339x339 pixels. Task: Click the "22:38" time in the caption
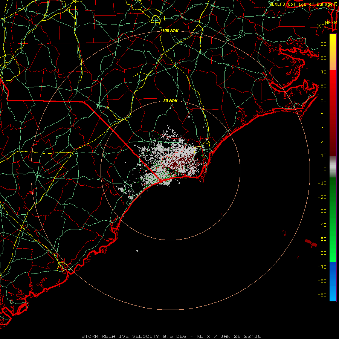click(252, 336)
